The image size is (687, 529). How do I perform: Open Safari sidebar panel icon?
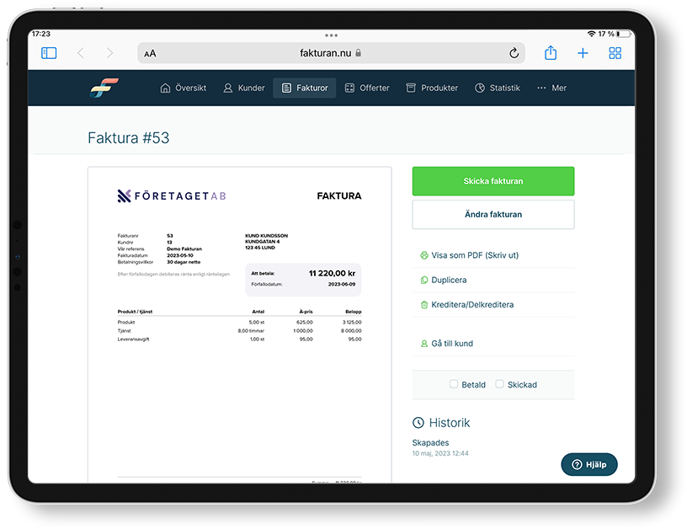49,53
